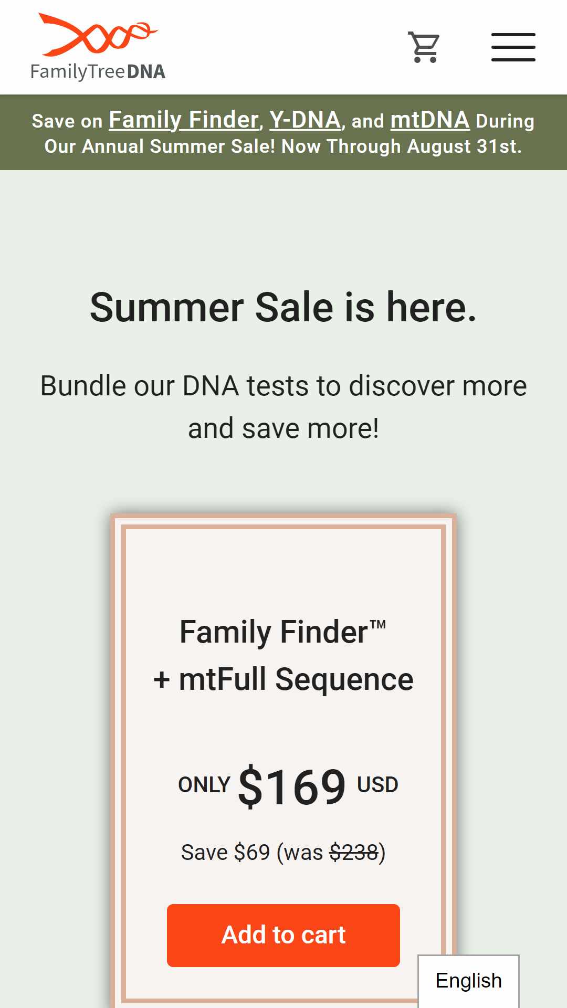Click the FamilyTreeDNA wordmark text
Viewport: 567px width, 1008px height.
point(98,71)
